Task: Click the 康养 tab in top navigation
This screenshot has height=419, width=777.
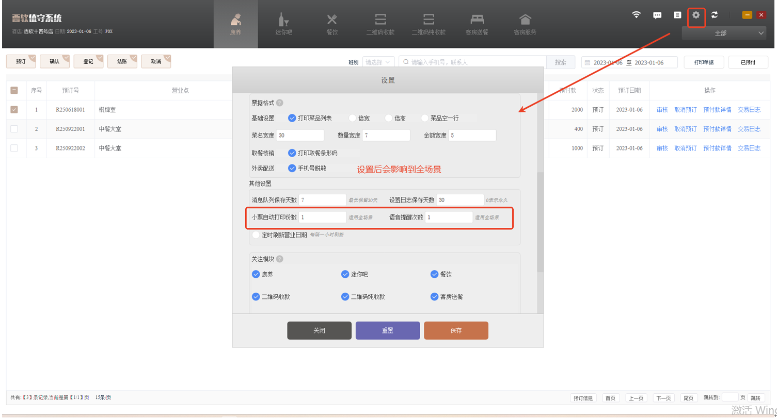Action: [235, 24]
